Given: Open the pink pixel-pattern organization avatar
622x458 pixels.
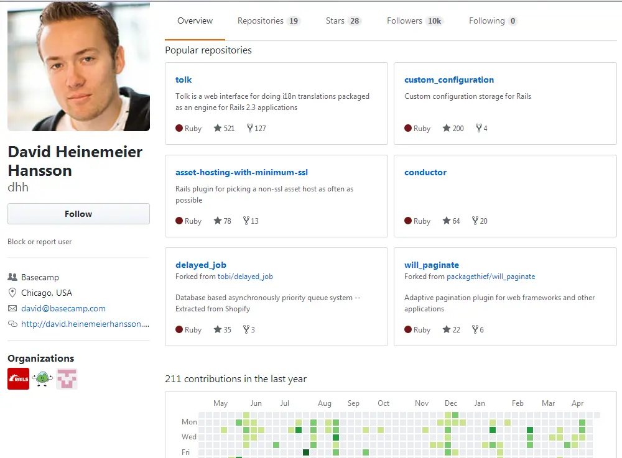Looking at the screenshot, I should point(67,378).
